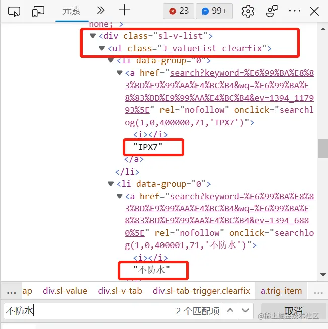The image size is (328, 329).
Task: Go to previous search match arrow
Action: (230, 310)
